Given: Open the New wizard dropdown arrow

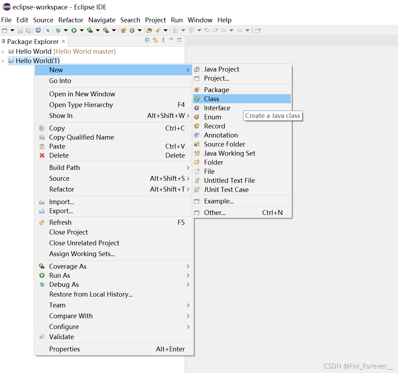Looking at the screenshot, I should click(x=12, y=30).
